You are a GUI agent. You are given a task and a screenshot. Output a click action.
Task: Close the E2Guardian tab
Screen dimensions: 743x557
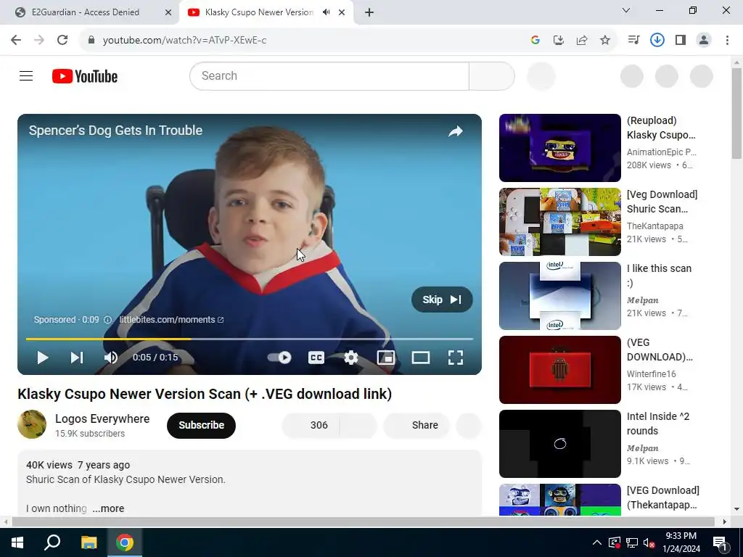(x=168, y=12)
